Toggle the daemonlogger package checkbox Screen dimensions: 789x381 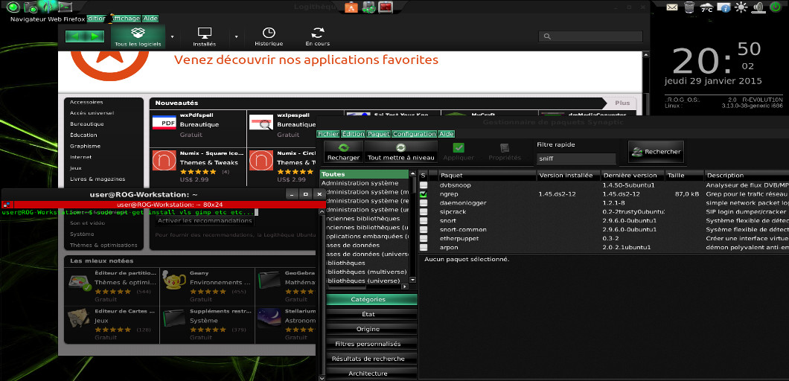(x=424, y=203)
